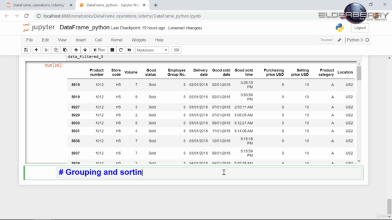Viewport: 392px width, 220px height.
Task: Click the output area vertical scrollbar thumb
Action: [x=359, y=73]
